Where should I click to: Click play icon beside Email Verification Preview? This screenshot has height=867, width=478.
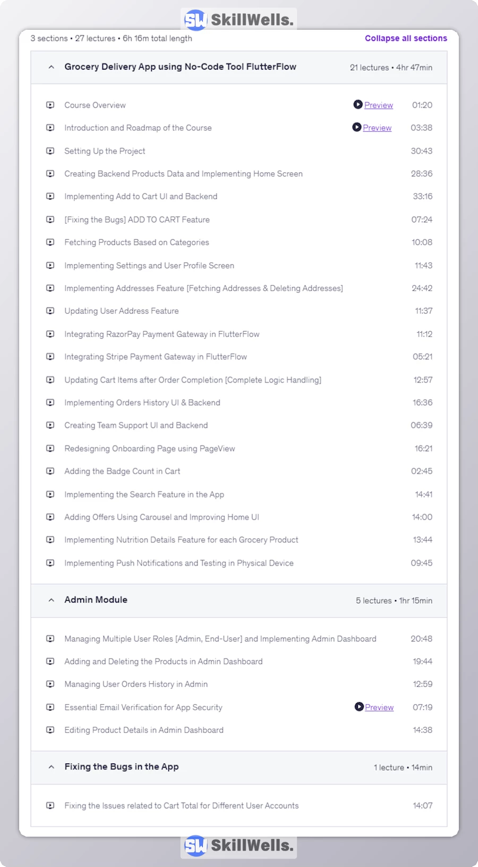pos(359,707)
